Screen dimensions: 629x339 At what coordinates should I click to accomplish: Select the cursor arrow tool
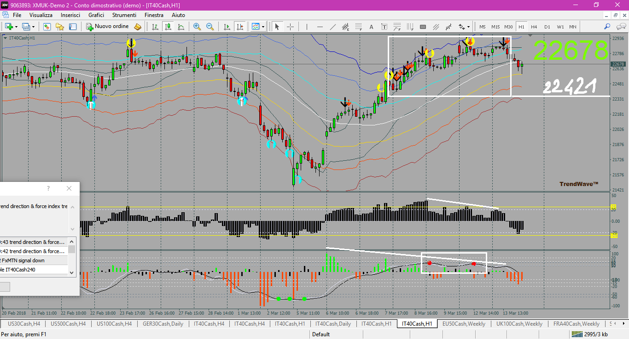tap(277, 27)
